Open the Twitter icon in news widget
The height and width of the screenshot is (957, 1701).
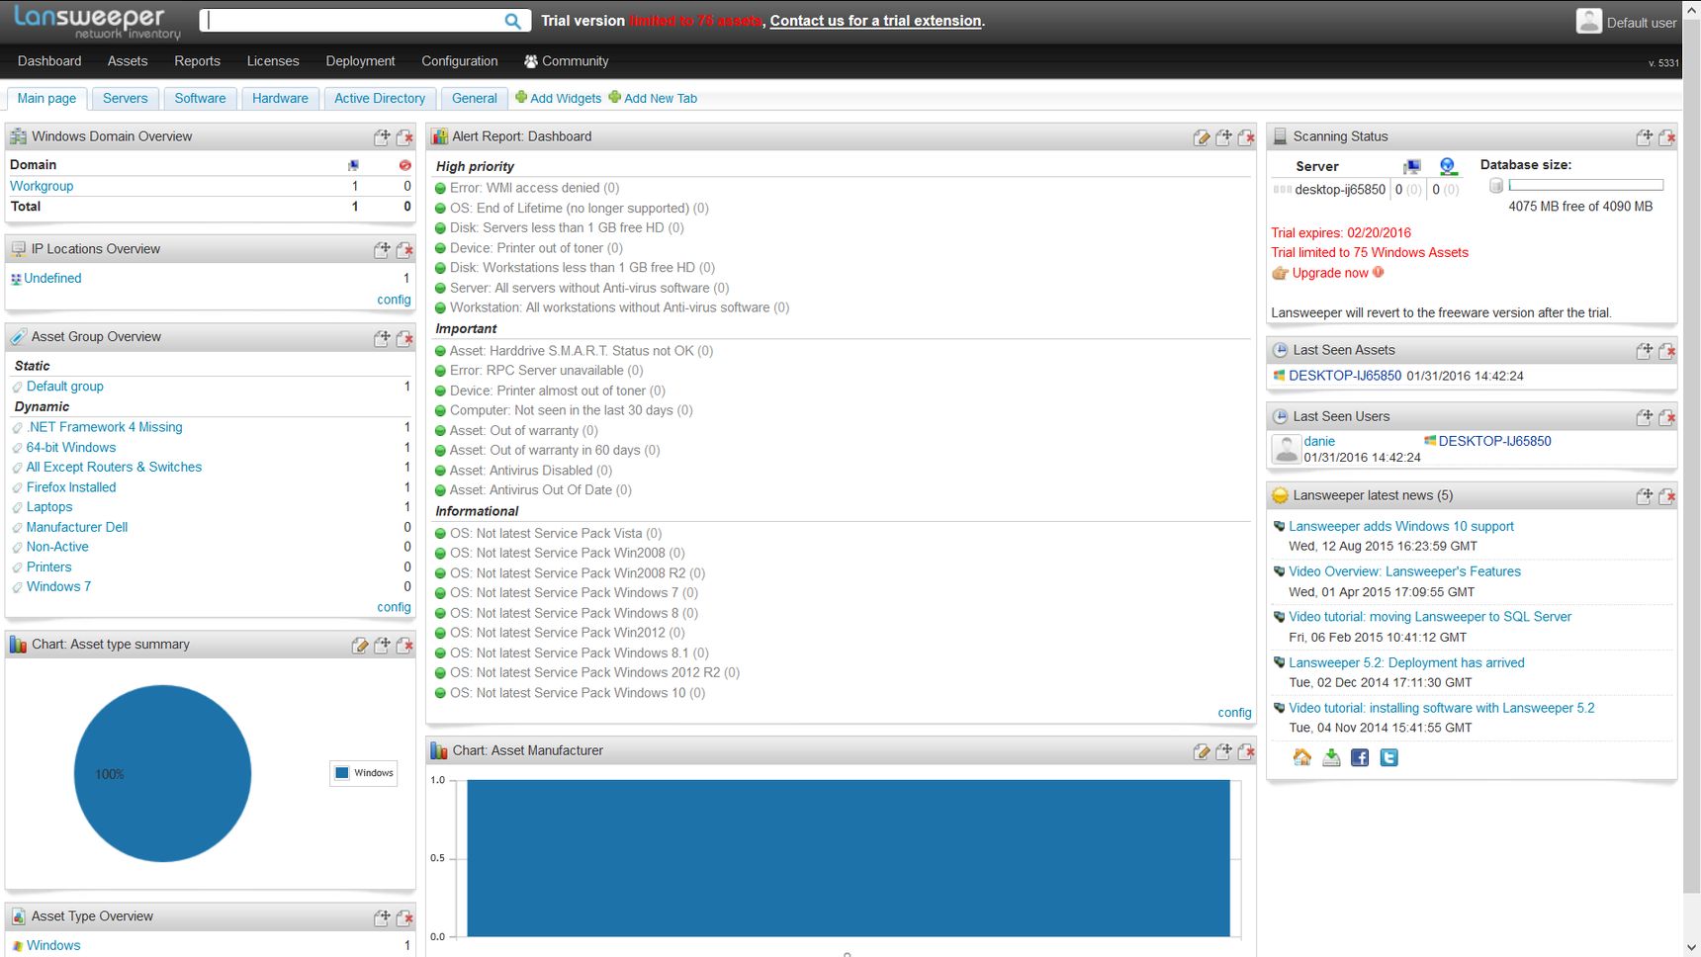click(1388, 757)
